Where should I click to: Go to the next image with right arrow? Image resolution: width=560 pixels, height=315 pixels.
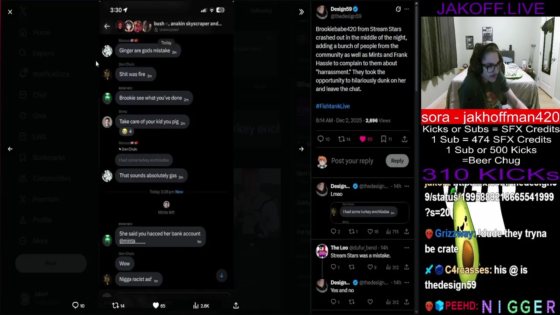(x=301, y=149)
